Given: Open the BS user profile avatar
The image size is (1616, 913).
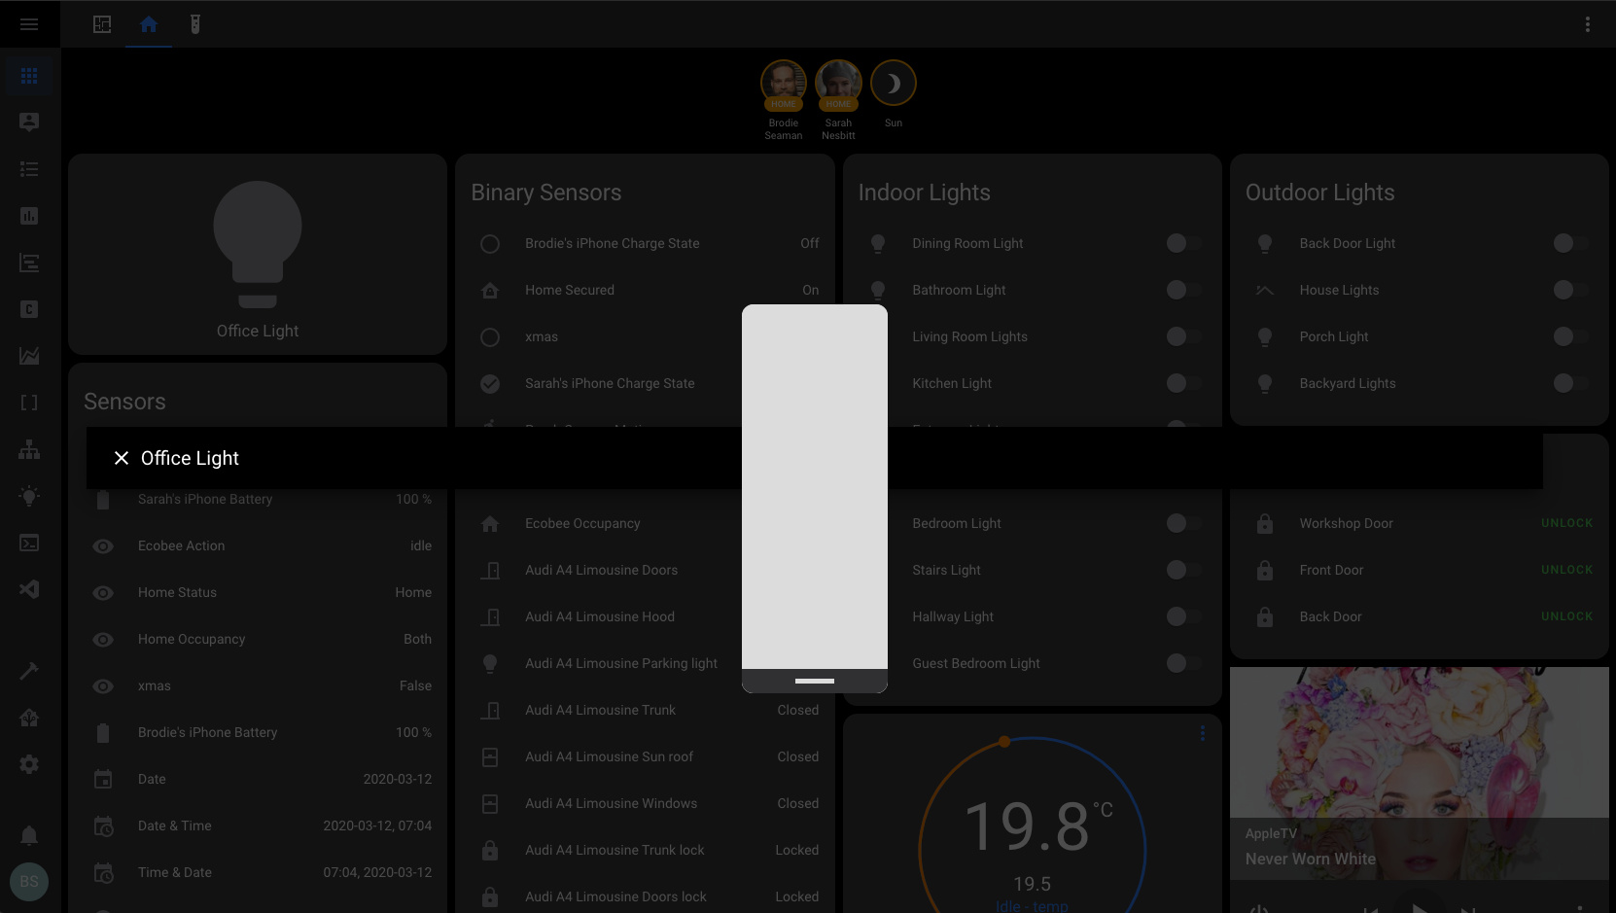Looking at the screenshot, I should pos(29,882).
